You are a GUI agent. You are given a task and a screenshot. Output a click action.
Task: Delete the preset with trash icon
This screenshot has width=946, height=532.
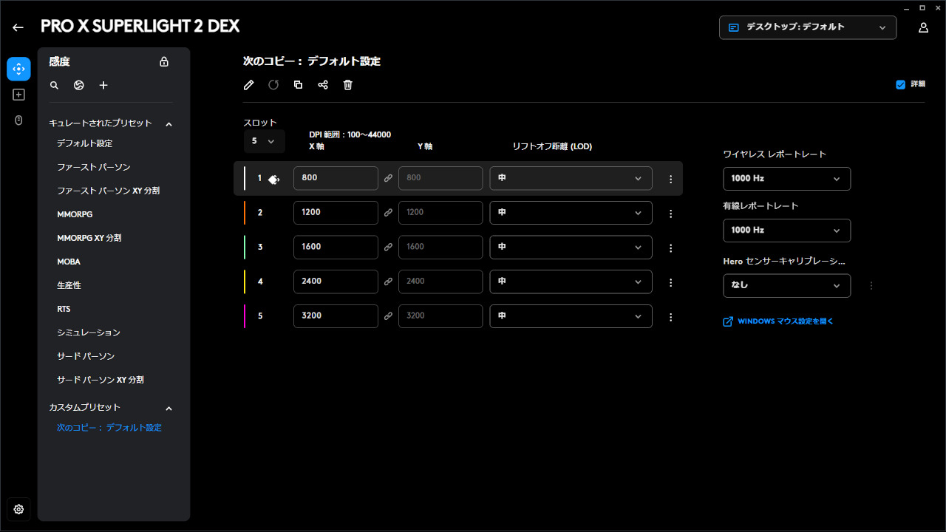[x=348, y=85]
